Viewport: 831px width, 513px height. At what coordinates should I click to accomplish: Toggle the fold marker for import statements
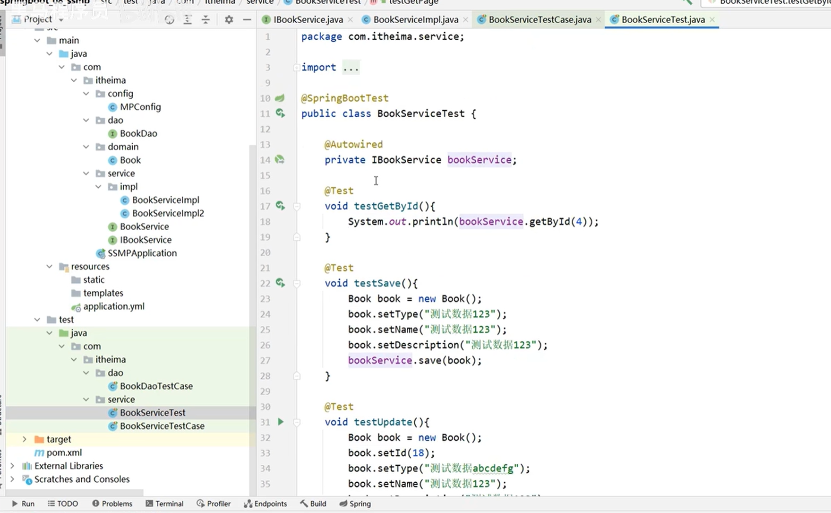pos(296,68)
